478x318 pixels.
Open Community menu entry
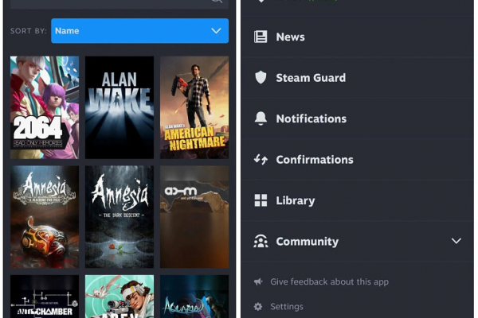click(357, 241)
